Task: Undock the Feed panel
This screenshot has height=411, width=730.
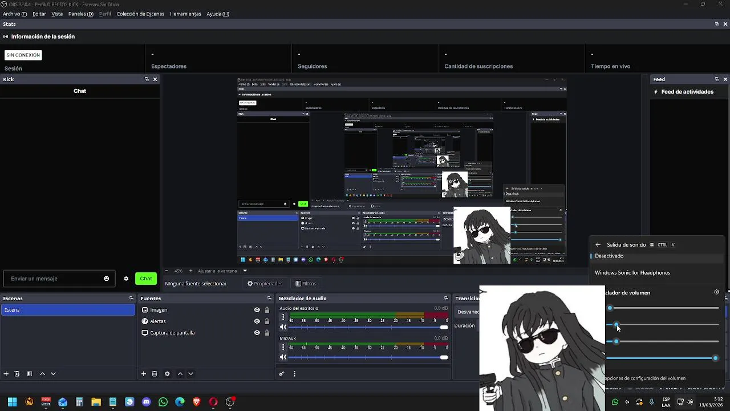Action: 717,79
